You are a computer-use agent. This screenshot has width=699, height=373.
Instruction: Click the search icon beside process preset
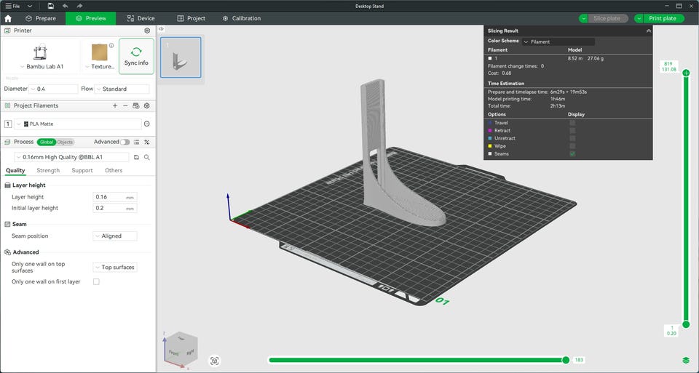coord(147,157)
